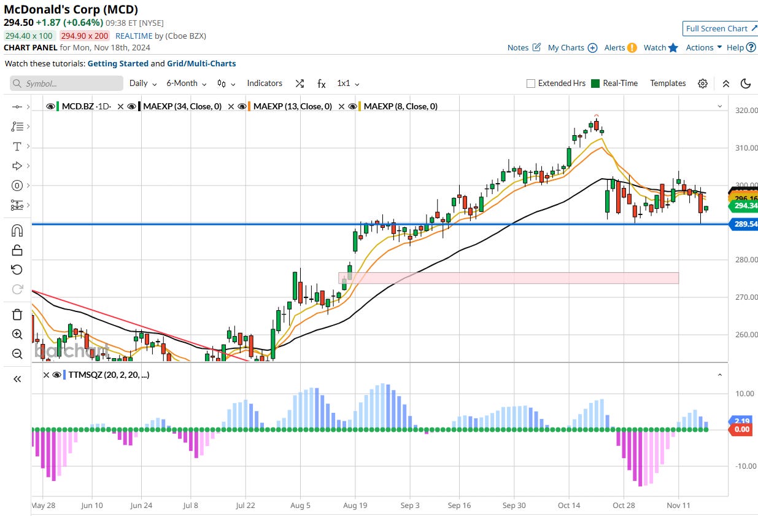This screenshot has width=758, height=516.
Task: Click the Watch star icon
Action: (673, 47)
